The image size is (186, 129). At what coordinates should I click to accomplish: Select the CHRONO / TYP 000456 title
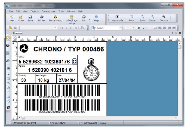click(69, 49)
